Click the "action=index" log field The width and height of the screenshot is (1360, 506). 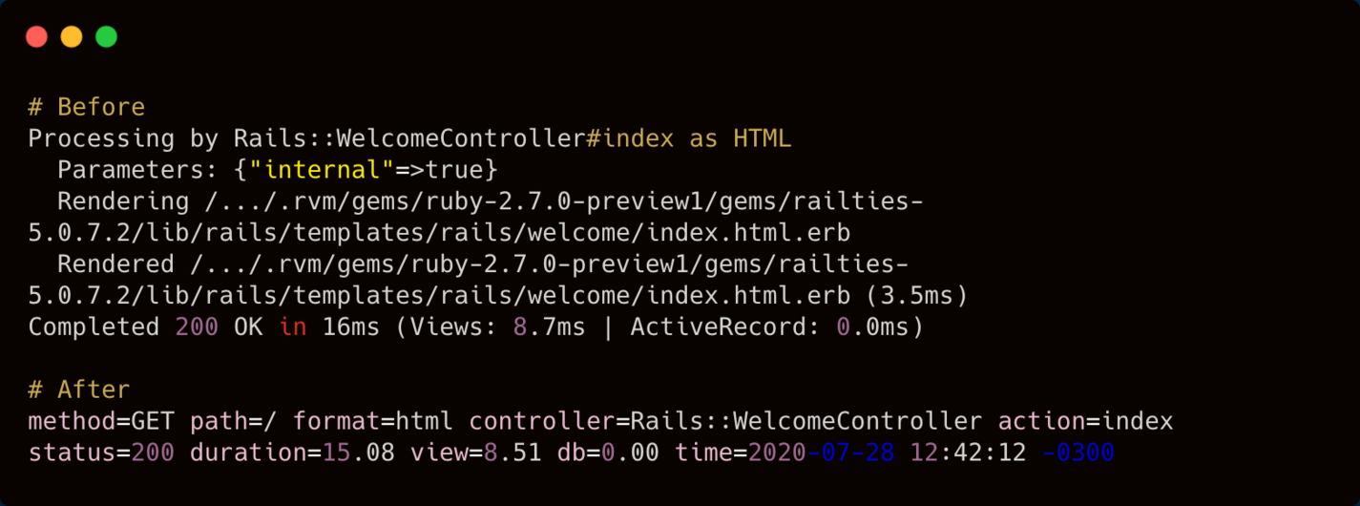click(x=1085, y=421)
